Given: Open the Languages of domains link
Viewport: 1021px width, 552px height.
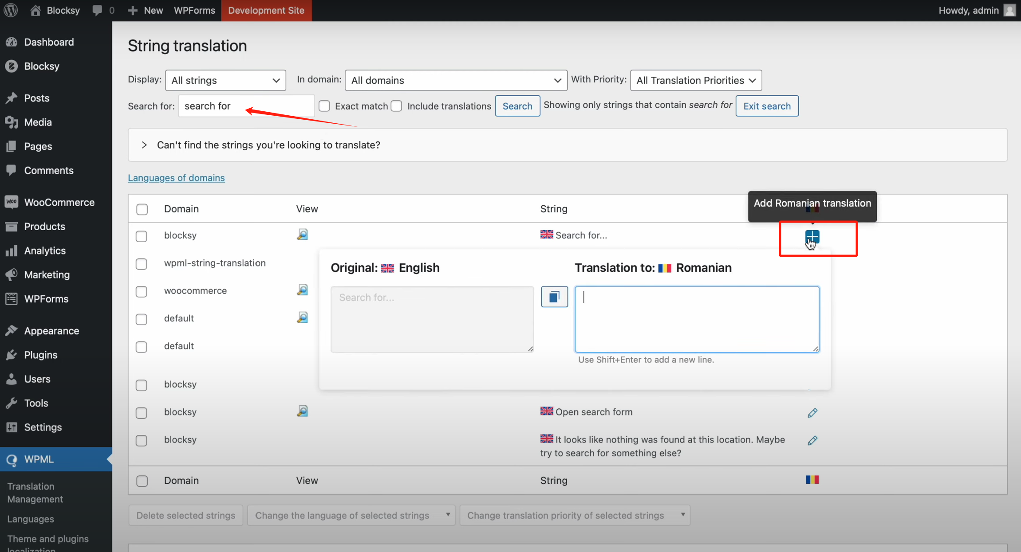Looking at the screenshot, I should 176,178.
